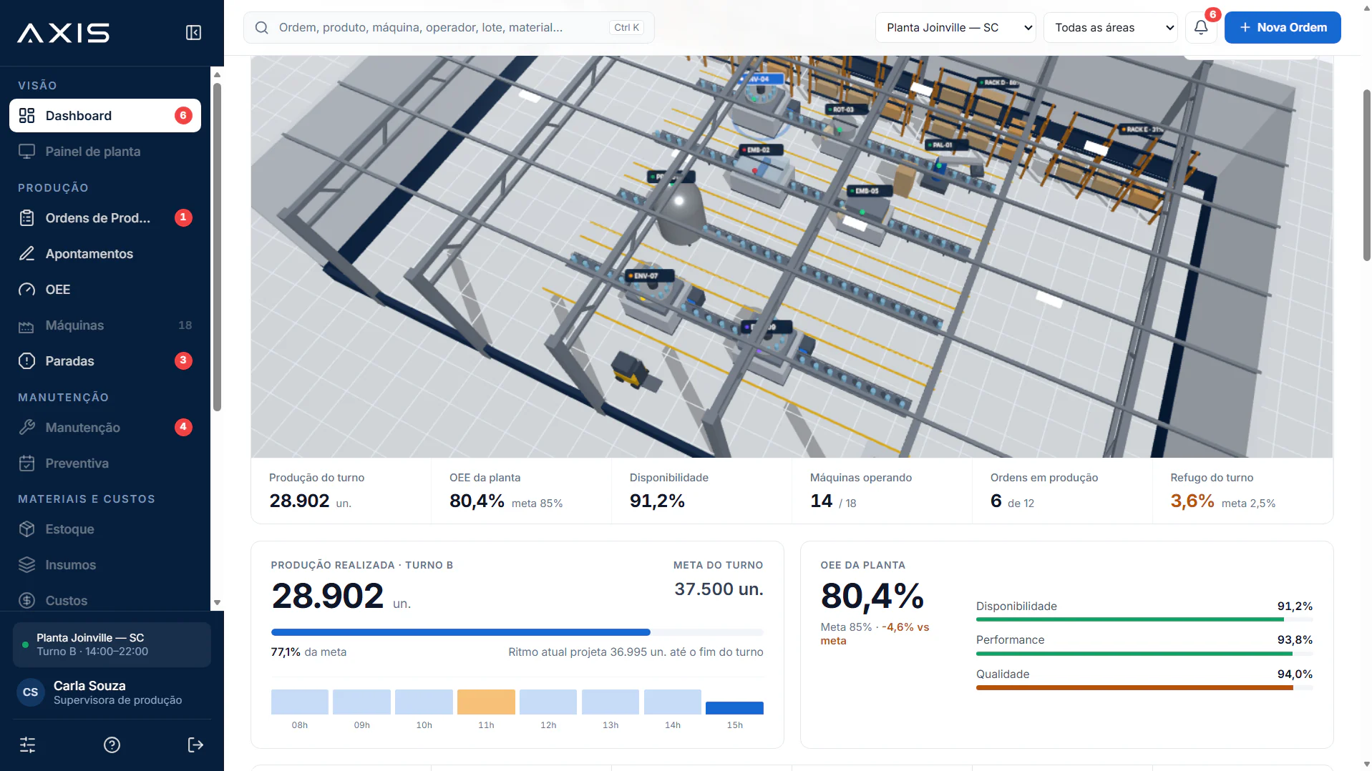Open the Todas as áreas dropdown
Image resolution: width=1372 pixels, height=771 pixels.
click(1110, 28)
